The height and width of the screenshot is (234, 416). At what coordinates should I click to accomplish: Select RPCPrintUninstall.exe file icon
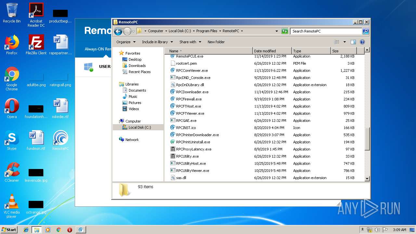coord(173,142)
